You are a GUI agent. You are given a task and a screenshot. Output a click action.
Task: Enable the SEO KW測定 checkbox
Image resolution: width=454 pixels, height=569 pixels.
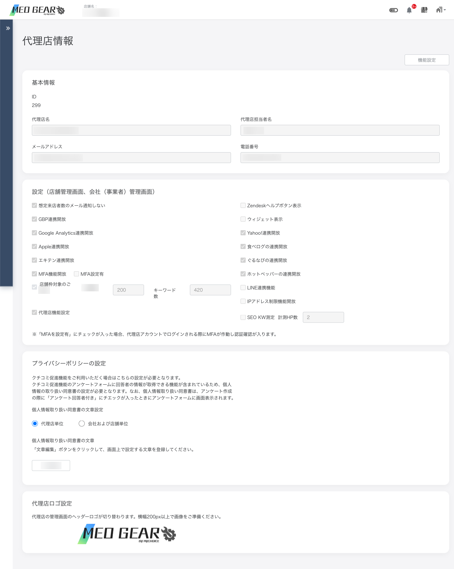coord(243,317)
